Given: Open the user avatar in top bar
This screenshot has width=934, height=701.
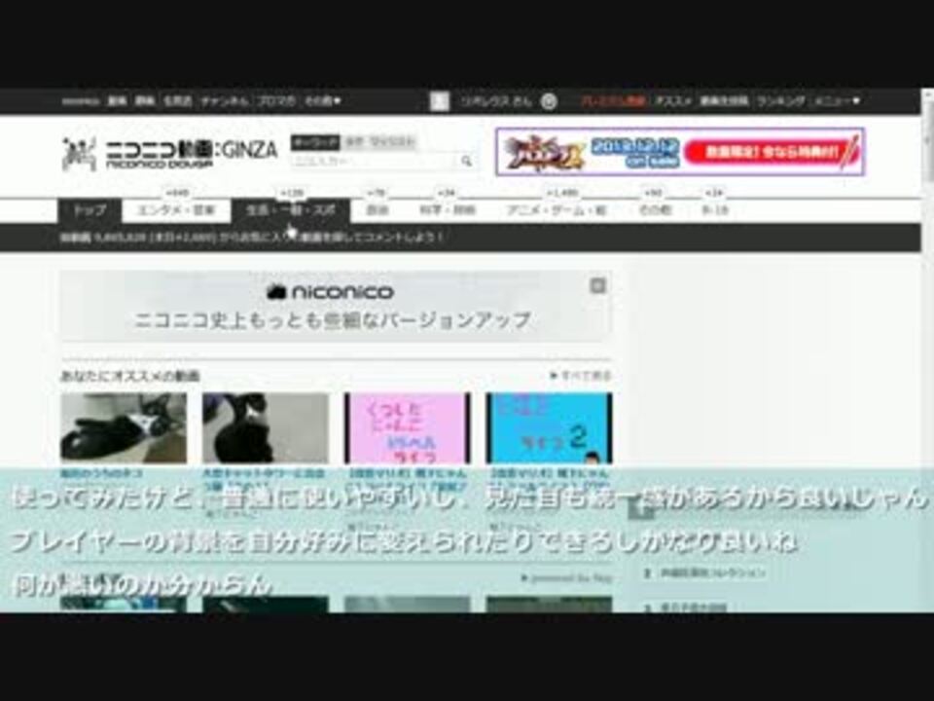Looking at the screenshot, I should point(439,101).
